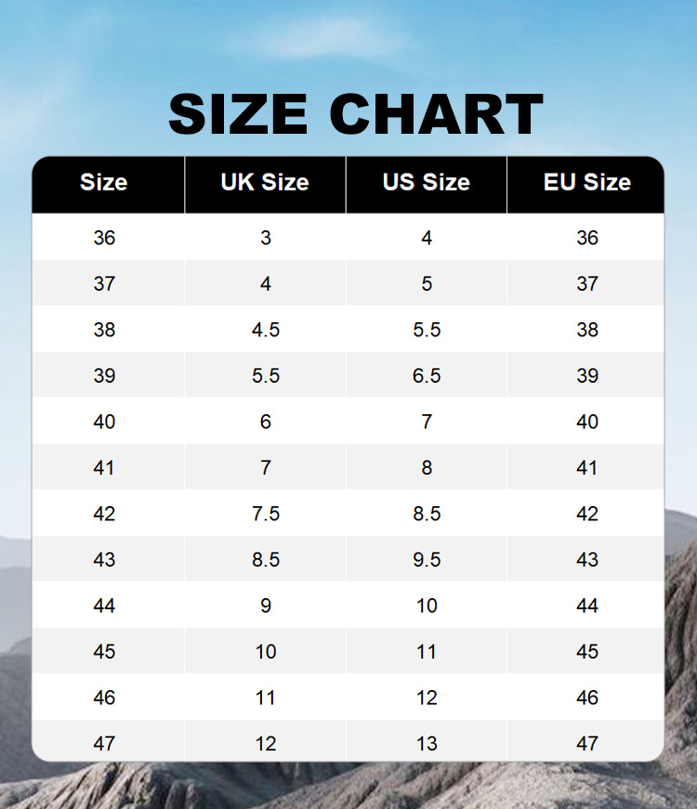Click US size 13 cell

(427, 744)
